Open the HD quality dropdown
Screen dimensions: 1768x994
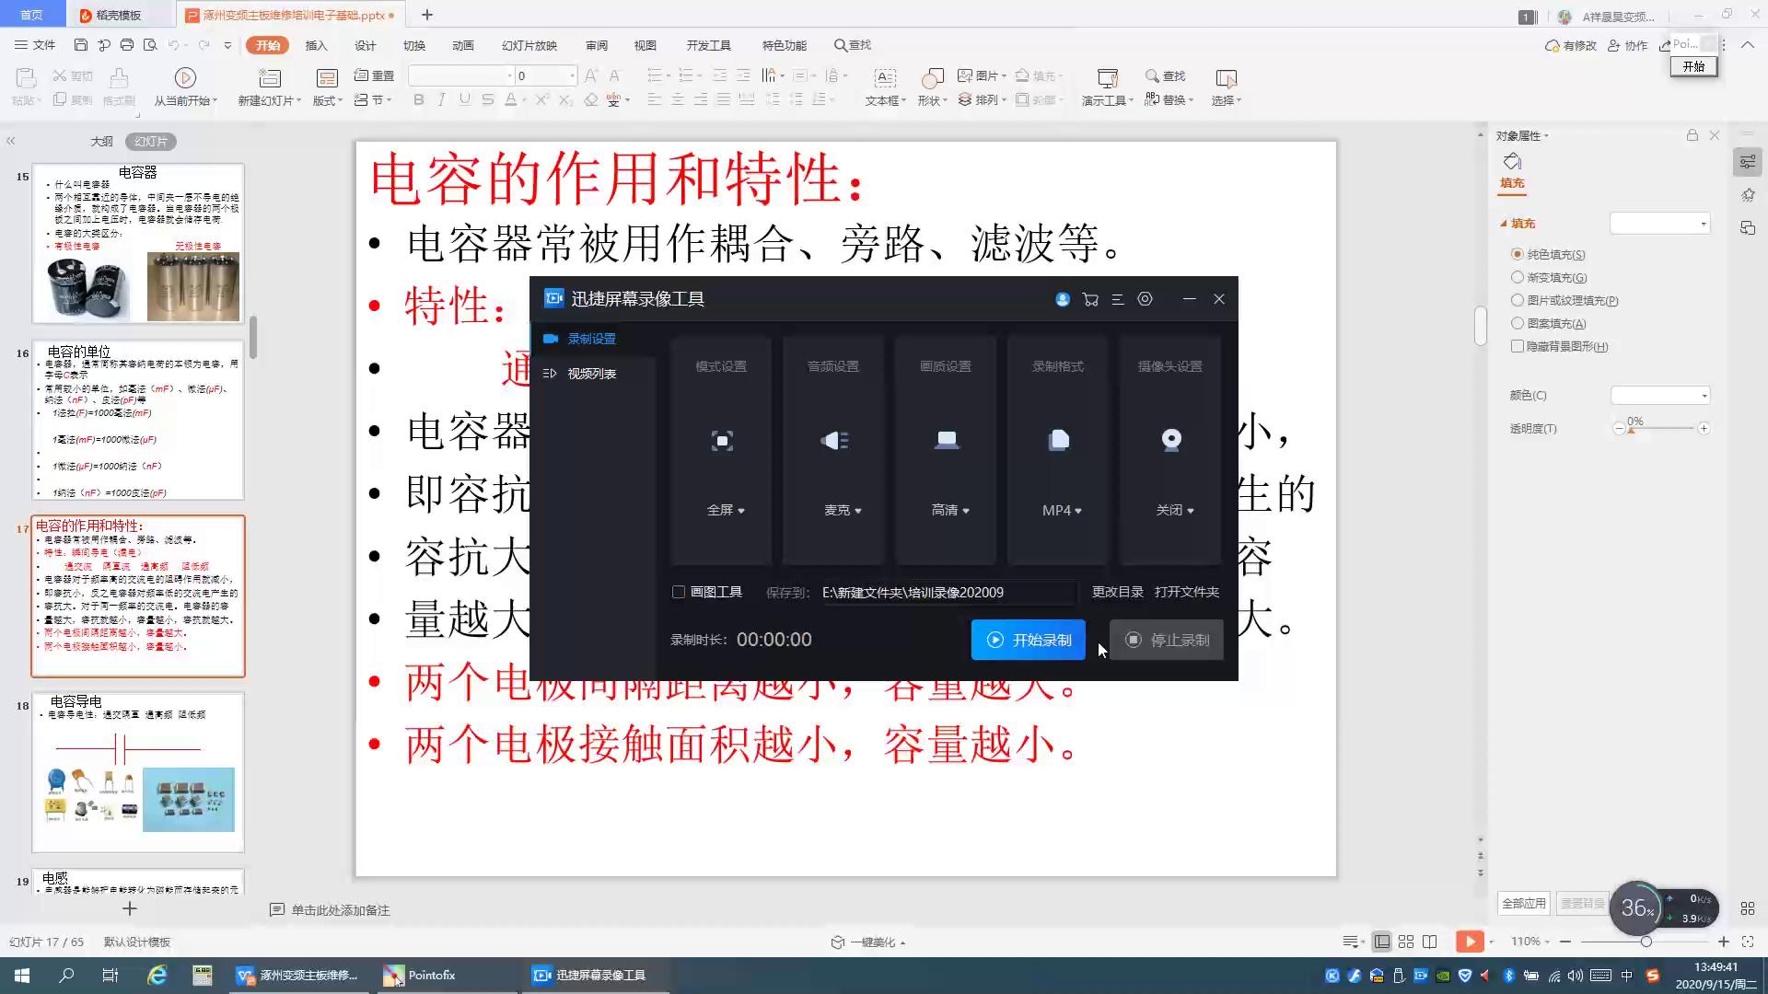click(x=950, y=510)
